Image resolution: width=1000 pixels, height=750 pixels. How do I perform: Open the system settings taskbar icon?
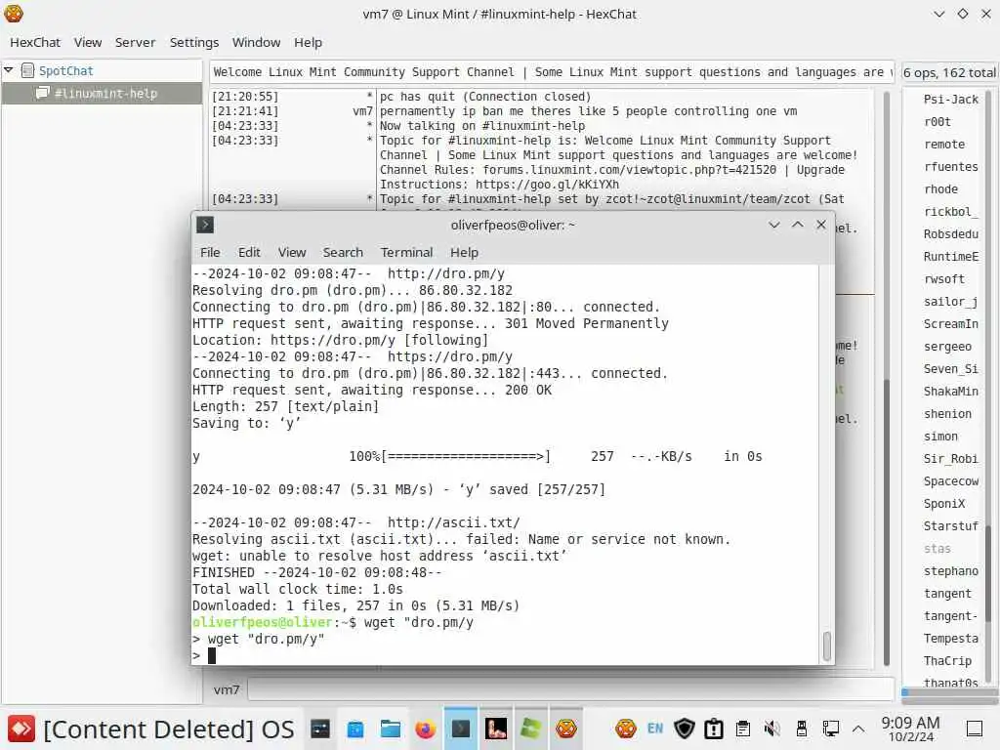click(320, 729)
